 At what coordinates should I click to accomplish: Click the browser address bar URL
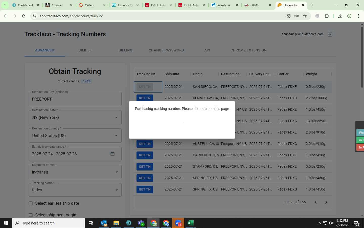point(71,16)
